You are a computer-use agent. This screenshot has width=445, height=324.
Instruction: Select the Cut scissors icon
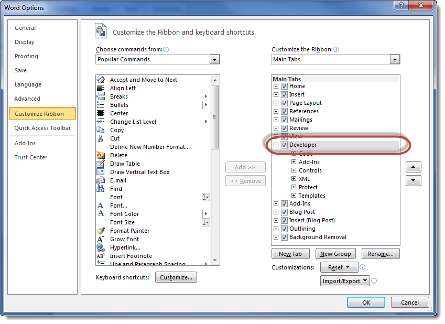(x=101, y=138)
